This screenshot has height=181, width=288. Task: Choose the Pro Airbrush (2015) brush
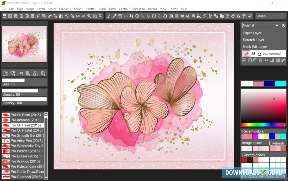(23, 120)
